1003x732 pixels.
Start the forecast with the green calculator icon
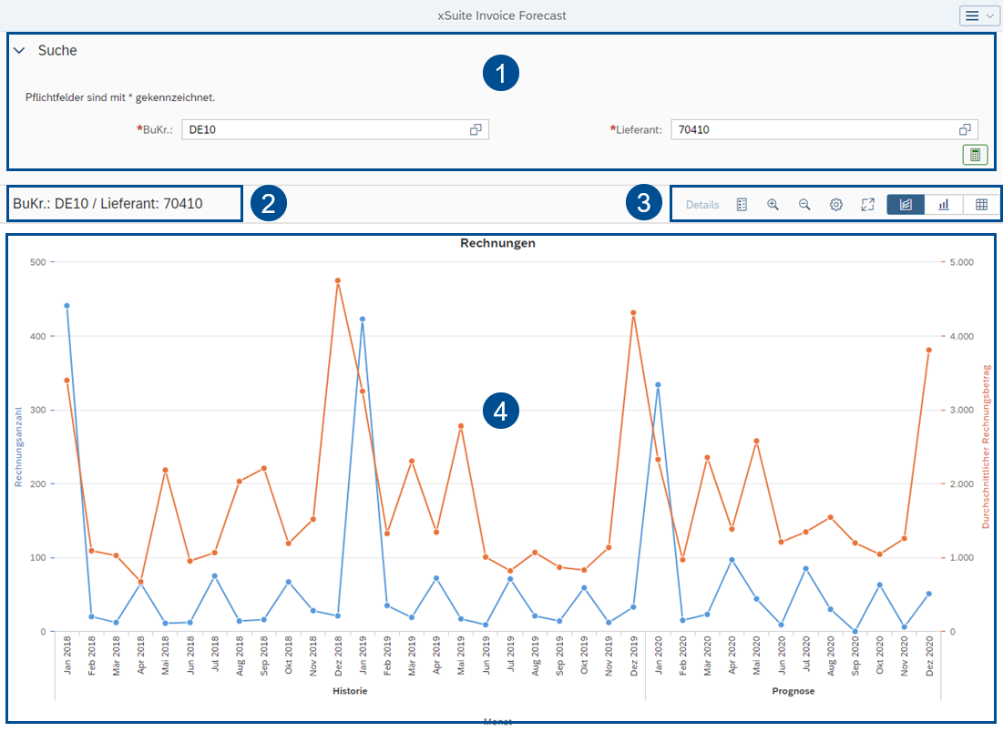[x=974, y=154]
